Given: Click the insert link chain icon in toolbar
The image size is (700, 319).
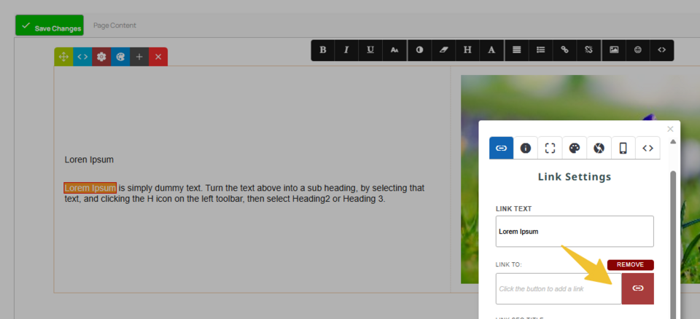Looking at the screenshot, I should 564,50.
